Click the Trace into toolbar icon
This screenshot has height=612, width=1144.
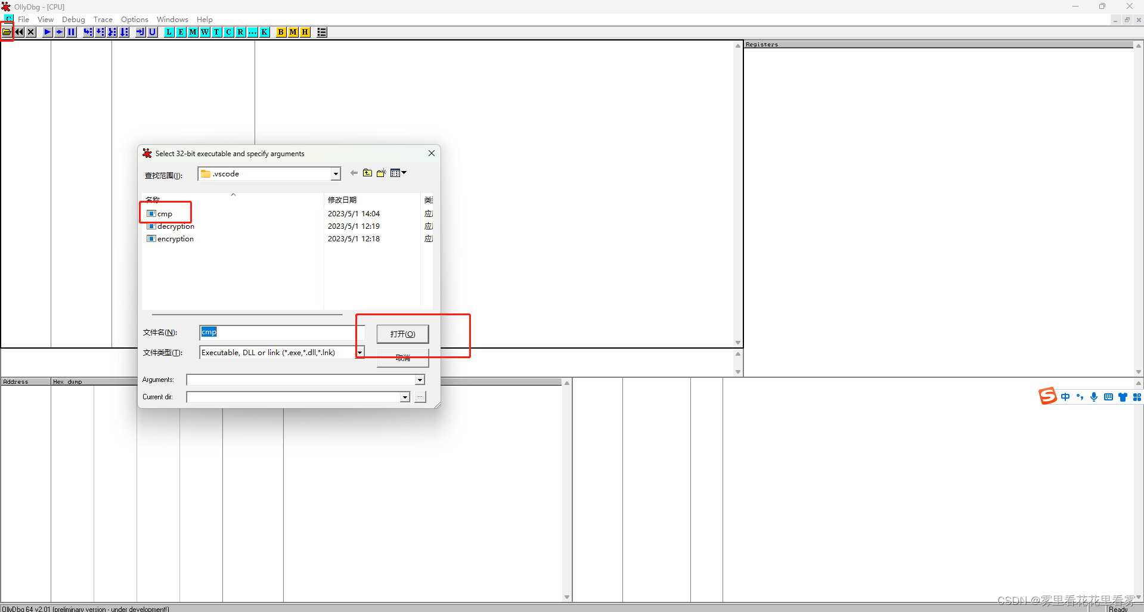point(112,32)
